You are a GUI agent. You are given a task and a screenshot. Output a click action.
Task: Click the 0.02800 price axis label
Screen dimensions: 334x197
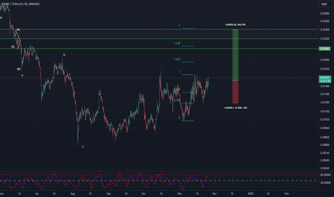[325, 13]
